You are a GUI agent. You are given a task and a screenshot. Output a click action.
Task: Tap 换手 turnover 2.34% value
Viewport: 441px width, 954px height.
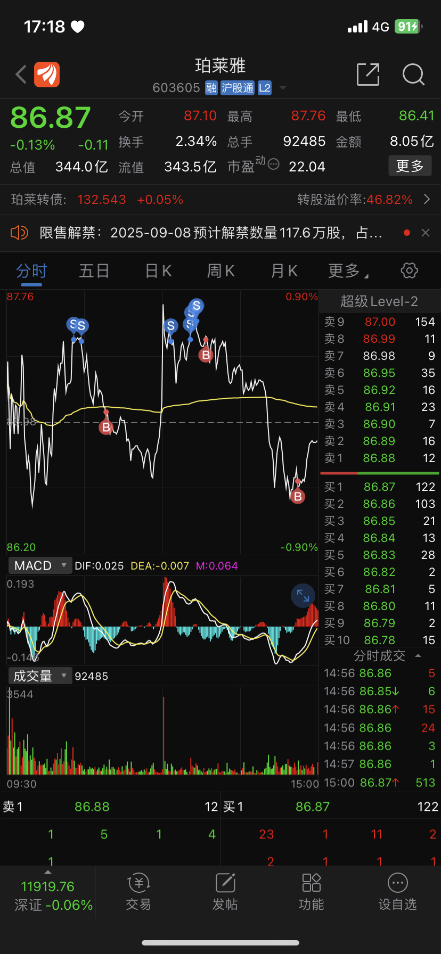tap(197, 142)
